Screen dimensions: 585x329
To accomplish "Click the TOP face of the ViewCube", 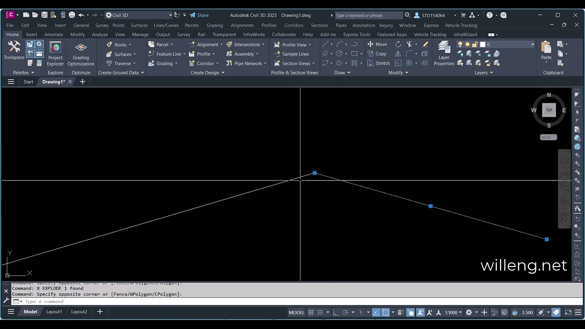I will (549, 110).
